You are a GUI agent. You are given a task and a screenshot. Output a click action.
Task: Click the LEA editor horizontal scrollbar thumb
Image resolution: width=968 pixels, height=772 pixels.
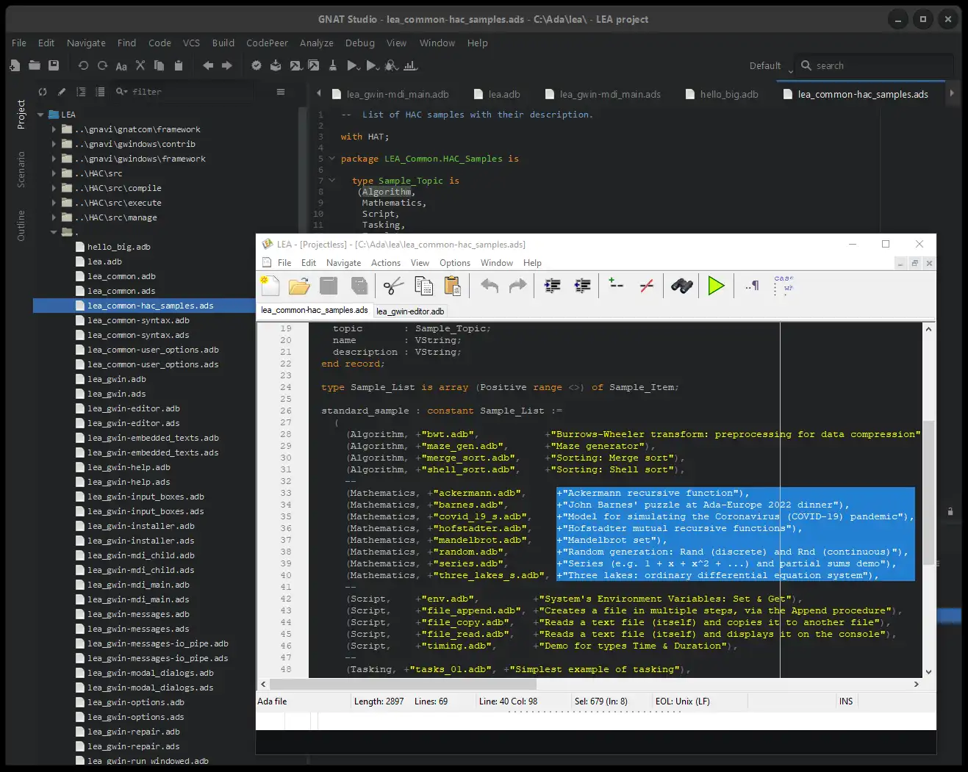click(x=402, y=684)
